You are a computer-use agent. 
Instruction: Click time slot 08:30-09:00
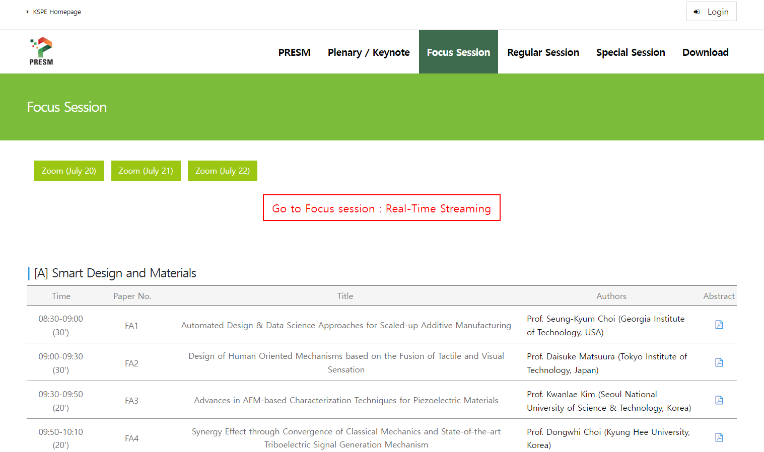pyautogui.click(x=61, y=319)
